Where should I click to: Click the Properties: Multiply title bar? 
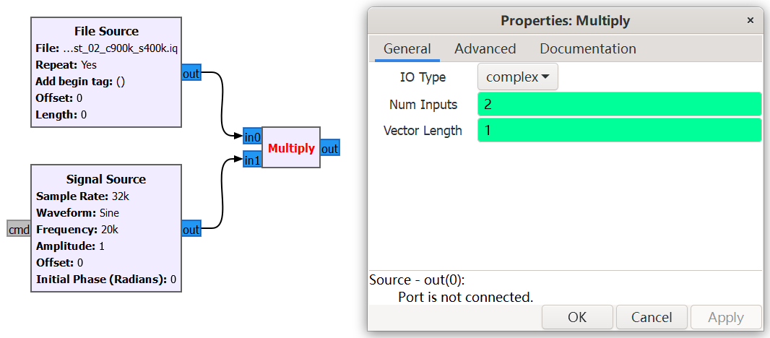(x=565, y=21)
